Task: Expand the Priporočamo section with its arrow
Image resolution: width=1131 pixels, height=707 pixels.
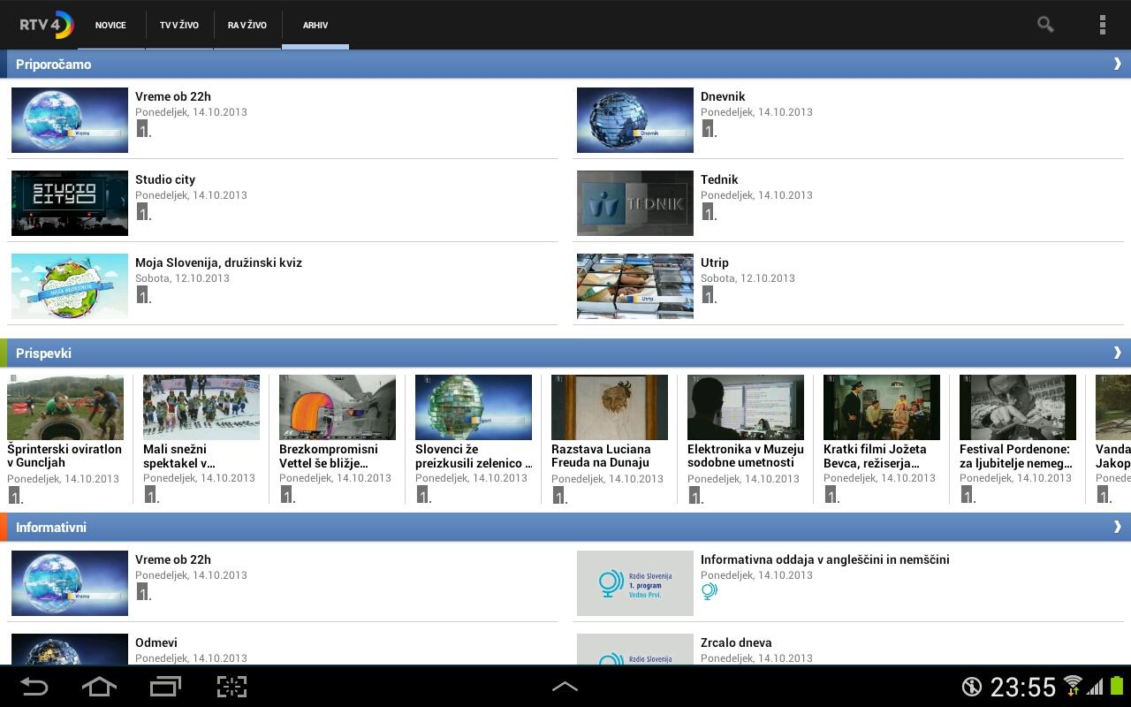Action: [x=1116, y=64]
